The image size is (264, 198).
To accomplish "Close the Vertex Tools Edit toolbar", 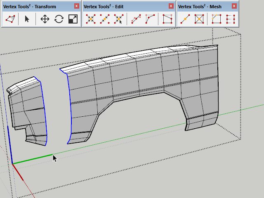I will pyautogui.click(x=172, y=6).
